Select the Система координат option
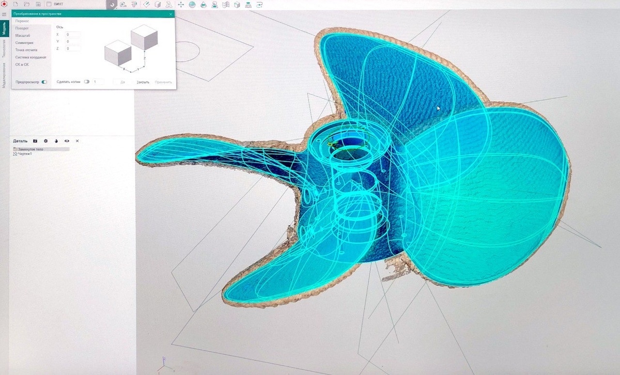Viewport: 620px width, 375px height. pyautogui.click(x=30, y=57)
